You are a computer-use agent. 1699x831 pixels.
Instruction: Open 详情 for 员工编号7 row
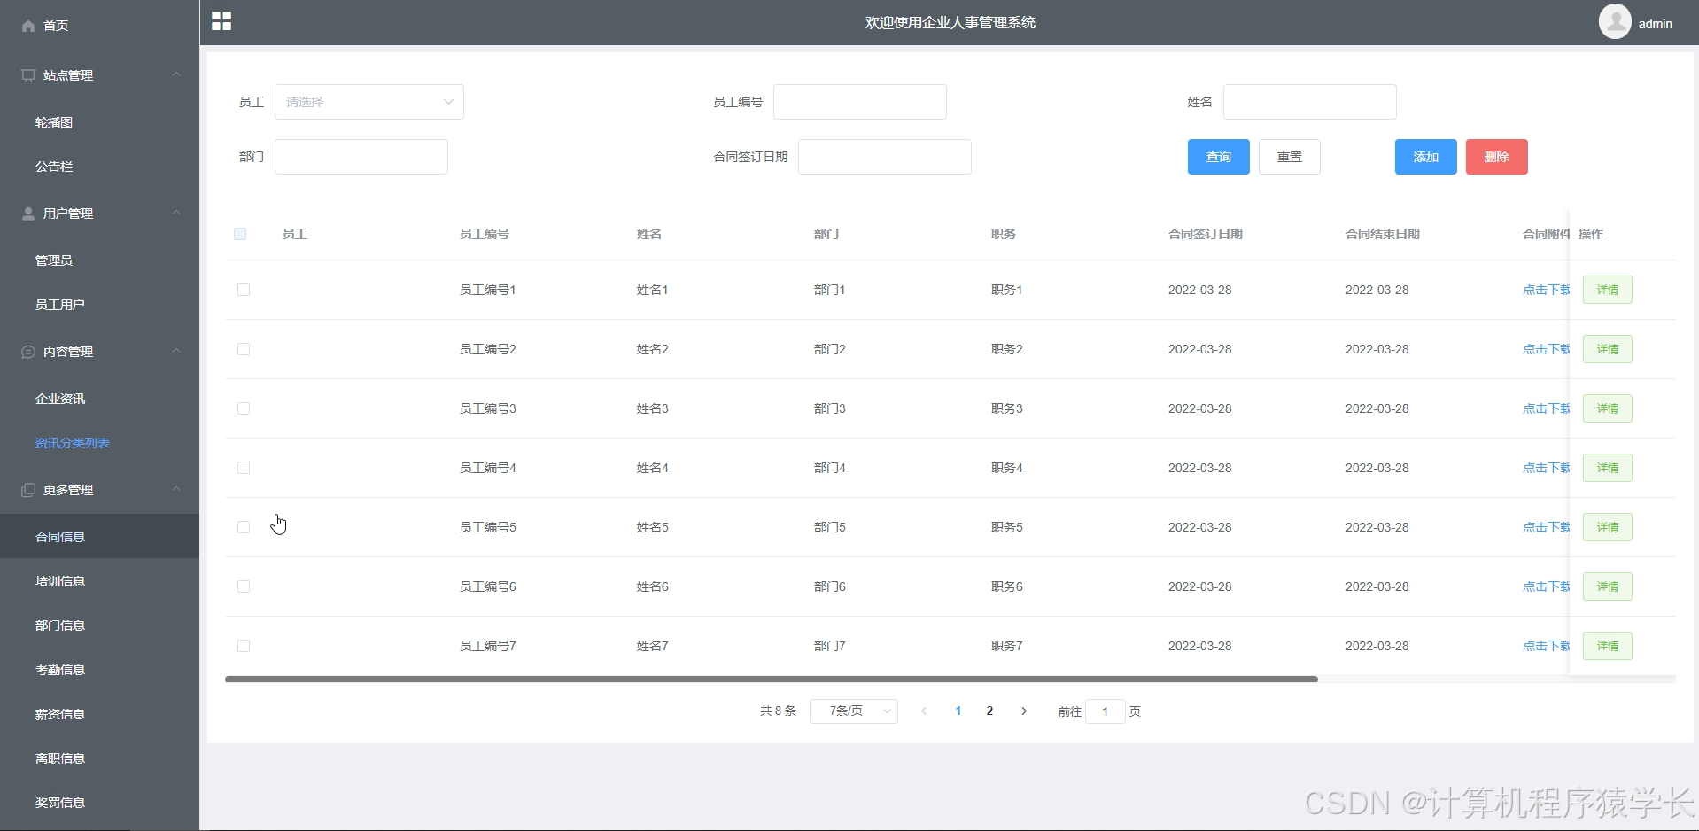[1607, 646]
